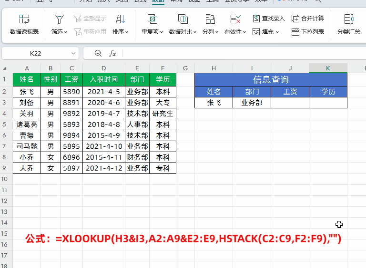366x268 pixels.
Task: Click cell containing 财务部
Action: tap(137, 157)
